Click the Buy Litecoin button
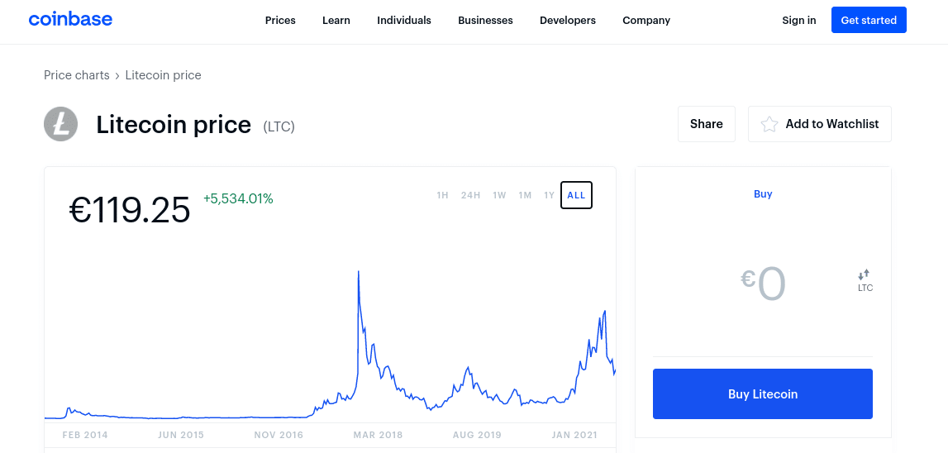Viewport: 948px width, 453px height. point(762,394)
